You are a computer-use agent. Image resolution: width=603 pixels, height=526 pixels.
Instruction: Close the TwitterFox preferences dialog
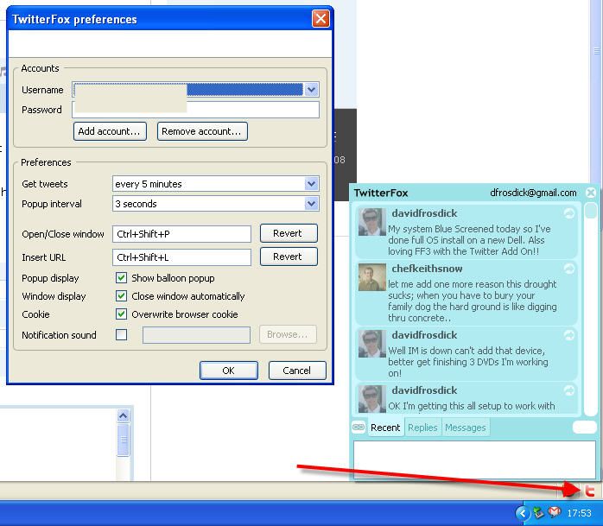(x=321, y=19)
